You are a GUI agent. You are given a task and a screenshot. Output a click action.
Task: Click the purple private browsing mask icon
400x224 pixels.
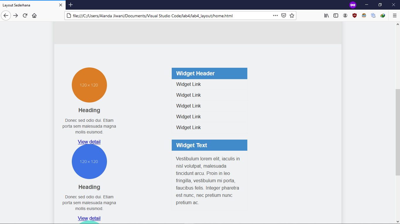[x=353, y=5]
